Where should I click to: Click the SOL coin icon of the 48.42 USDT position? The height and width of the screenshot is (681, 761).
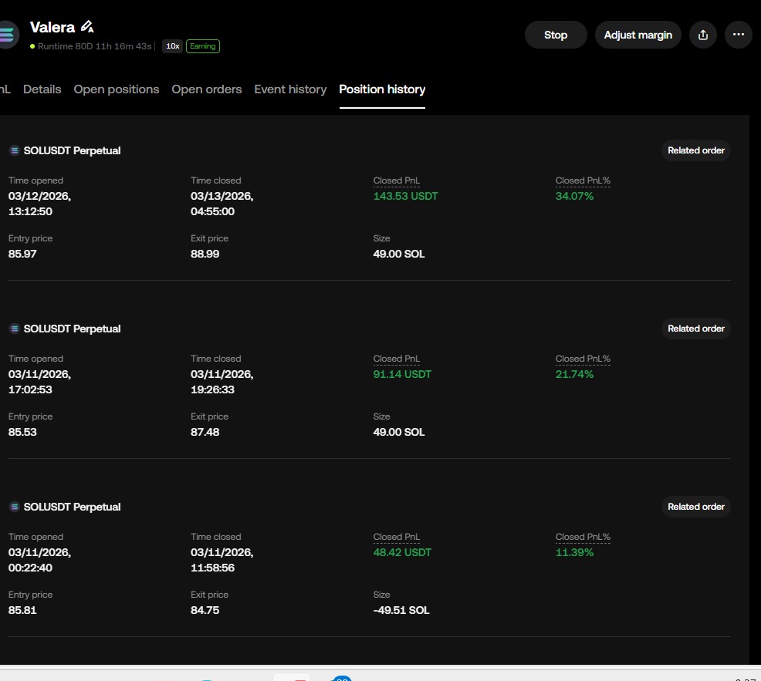(x=14, y=507)
